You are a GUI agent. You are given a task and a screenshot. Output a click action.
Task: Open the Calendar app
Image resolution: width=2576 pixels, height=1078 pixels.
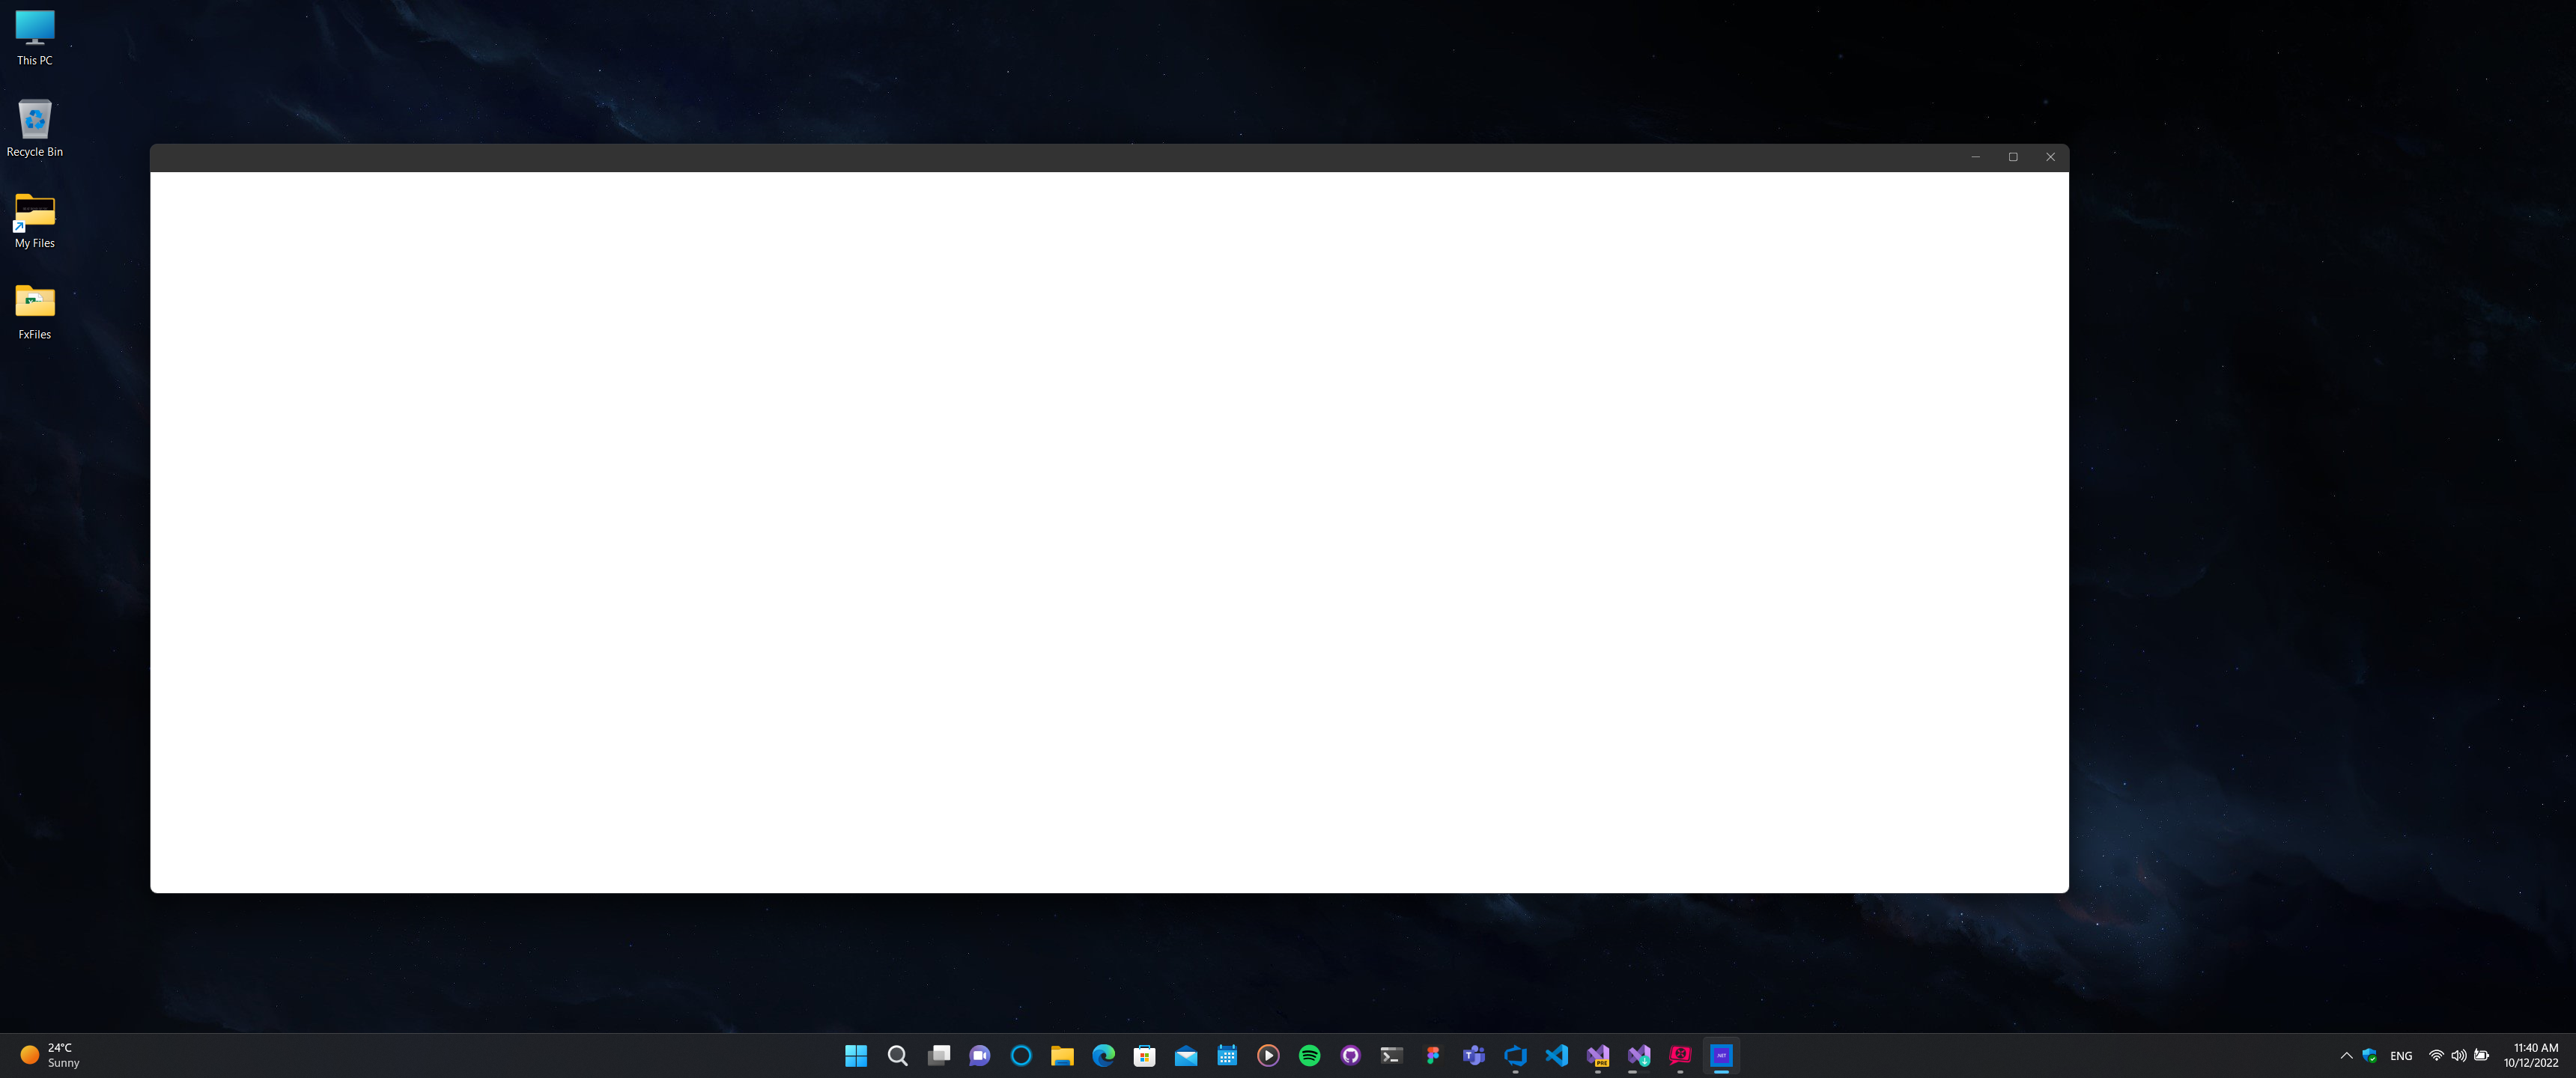[x=1227, y=1055]
